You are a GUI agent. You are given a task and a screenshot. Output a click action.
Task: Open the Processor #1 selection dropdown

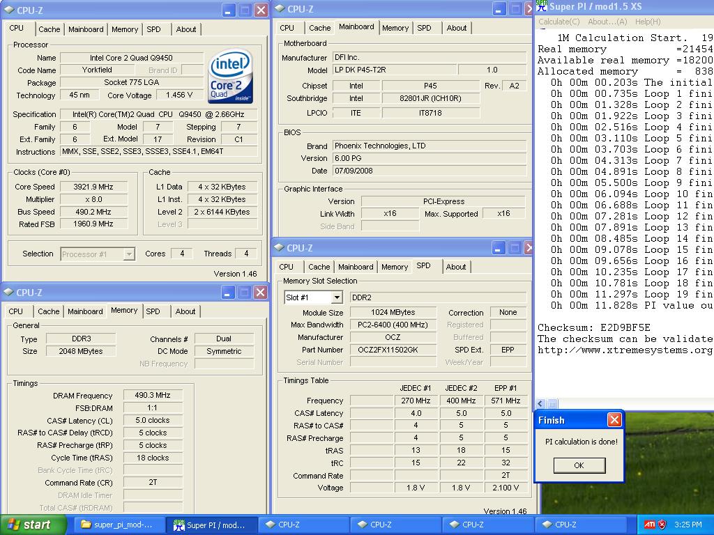click(129, 254)
